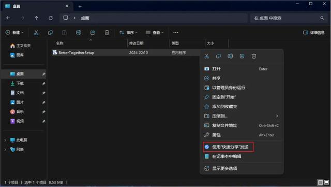Screen dimensions: 331x187
Task: Go up one folder level
Action: point(36,18)
